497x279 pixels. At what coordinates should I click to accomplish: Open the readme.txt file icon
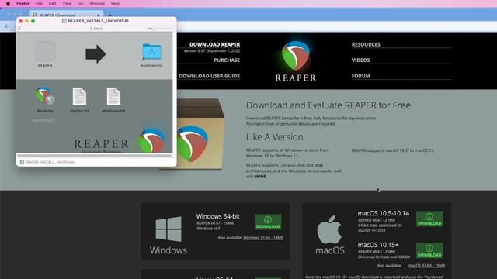pyautogui.click(x=79, y=96)
